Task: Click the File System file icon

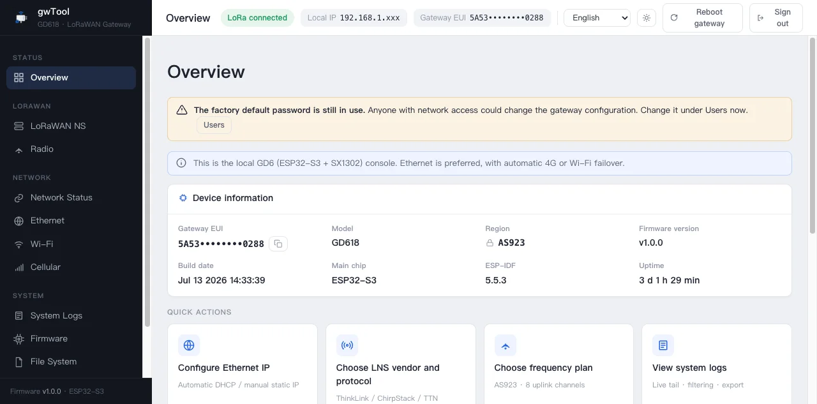Action: tap(19, 362)
